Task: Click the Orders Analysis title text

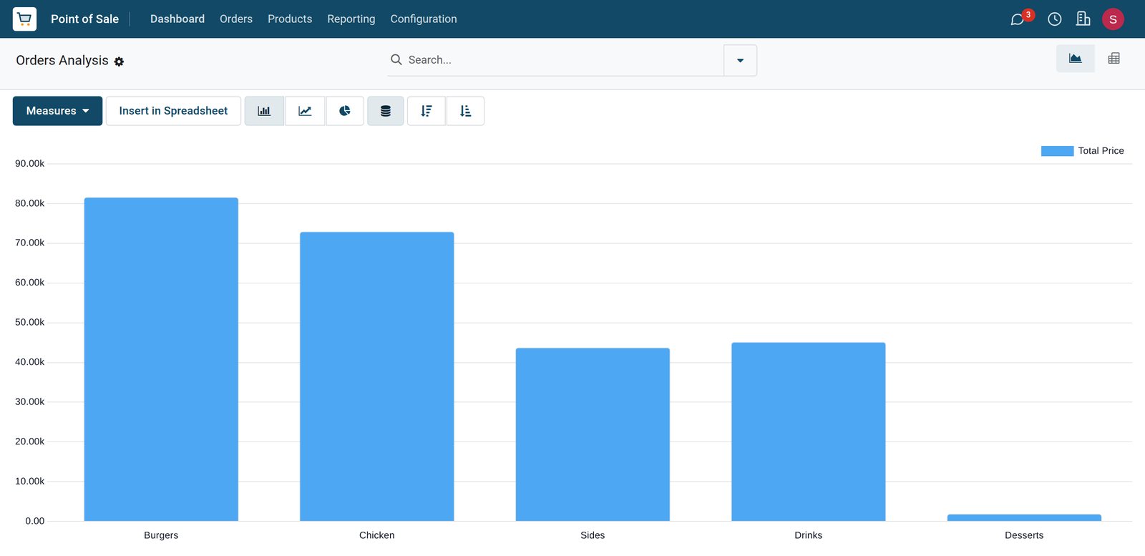Action: (62, 60)
